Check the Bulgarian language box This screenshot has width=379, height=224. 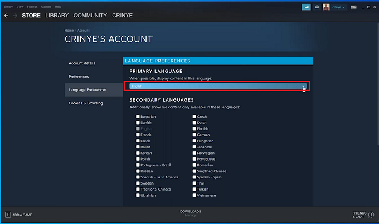[138, 117]
